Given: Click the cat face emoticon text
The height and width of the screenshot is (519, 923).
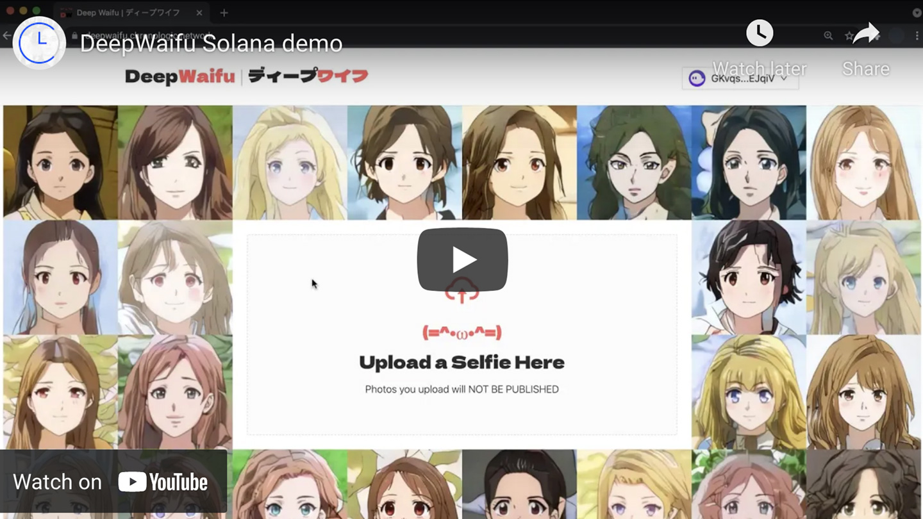Looking at the screenshot, I should (462, 333).
